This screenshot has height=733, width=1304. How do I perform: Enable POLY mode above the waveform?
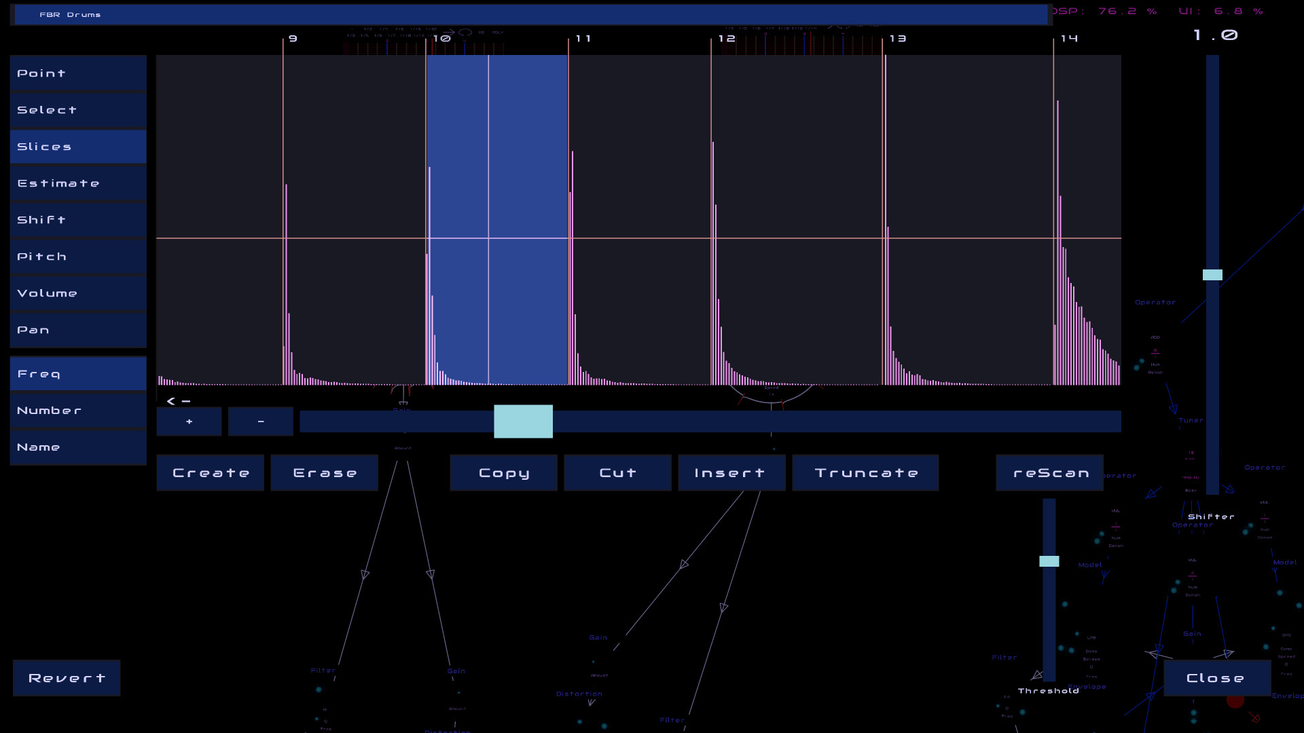coord(498,32)
